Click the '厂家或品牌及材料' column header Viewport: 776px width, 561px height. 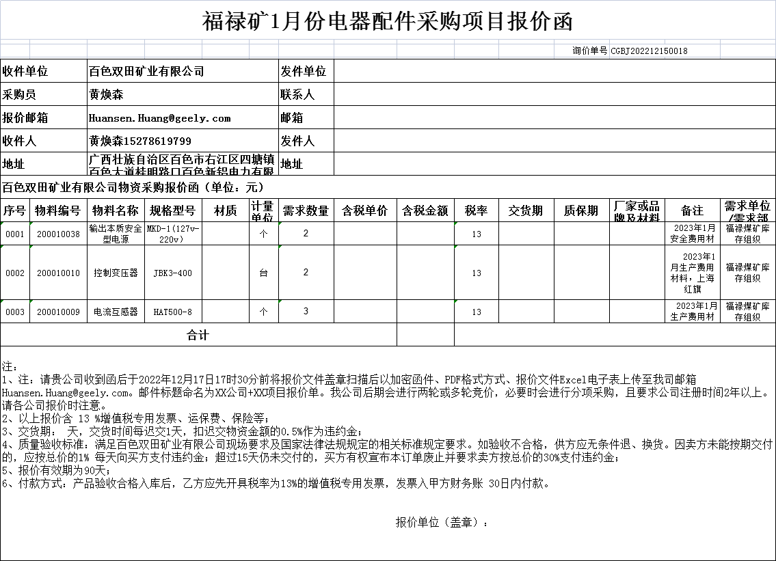pos(637,210)
